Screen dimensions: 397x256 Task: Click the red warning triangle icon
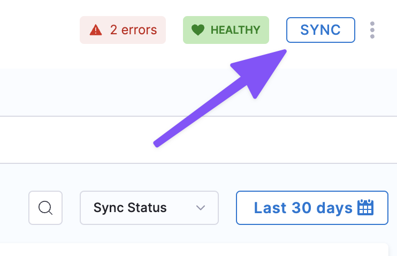tap(96, 30)
